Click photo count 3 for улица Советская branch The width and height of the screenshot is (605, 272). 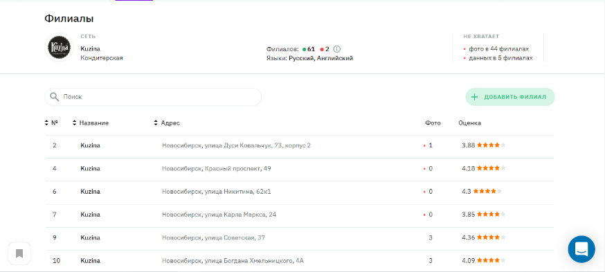tap(431, 237)
